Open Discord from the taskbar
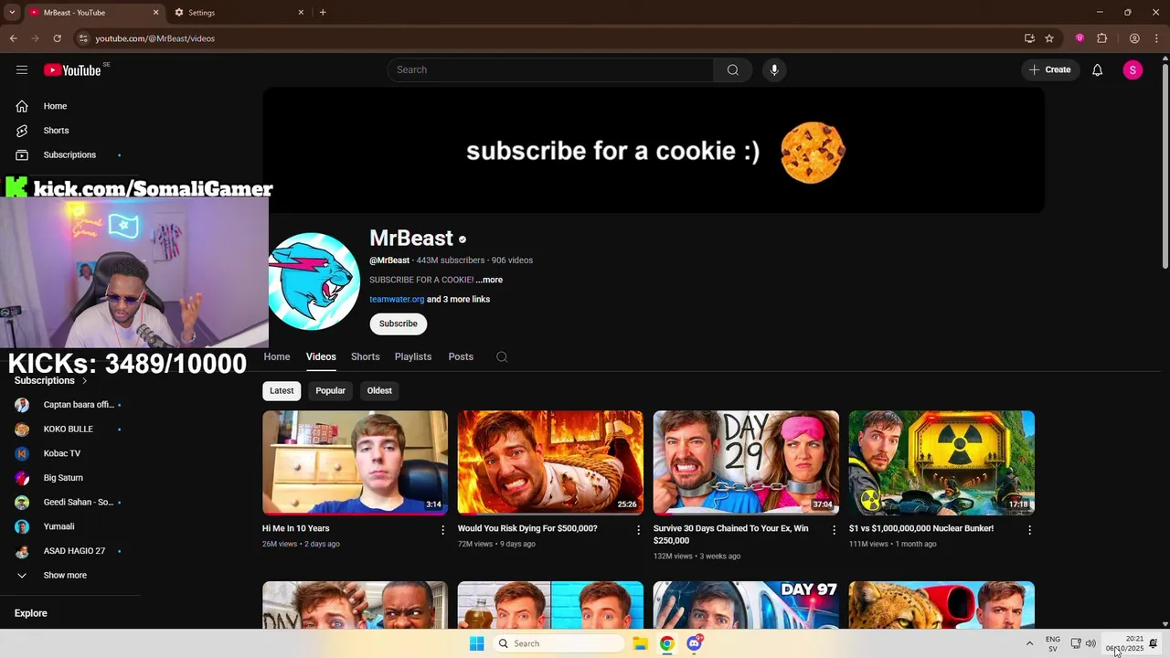Image resolution: width=1170 pixels, height=658 pixels. [x=695, y=643]
